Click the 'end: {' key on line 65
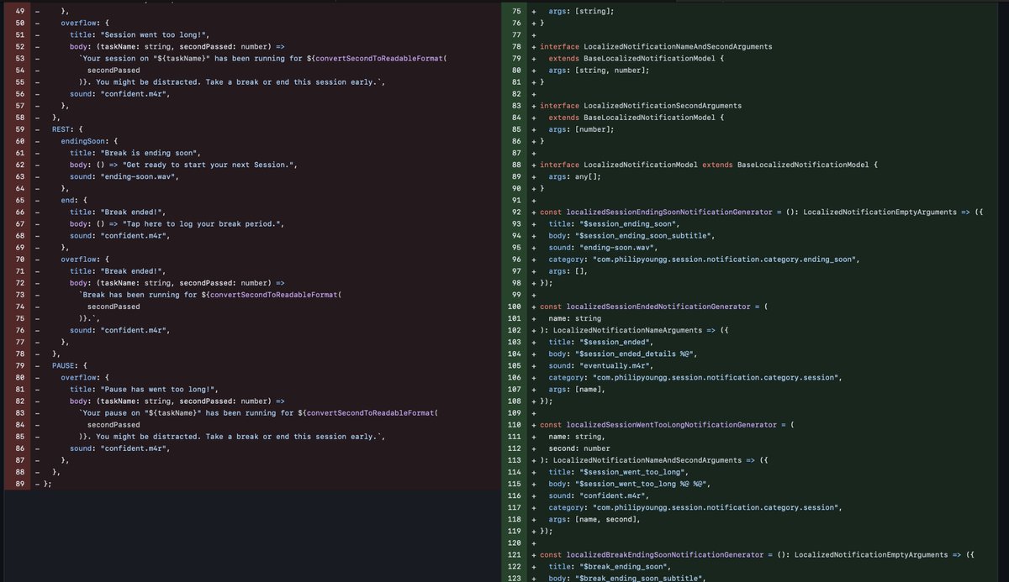Image resolution: width=1009 pixels, height=582 pixels. (x=73, y=200)
